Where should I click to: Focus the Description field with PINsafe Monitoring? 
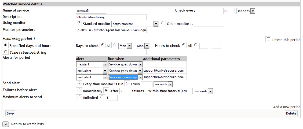click(111, 17)
